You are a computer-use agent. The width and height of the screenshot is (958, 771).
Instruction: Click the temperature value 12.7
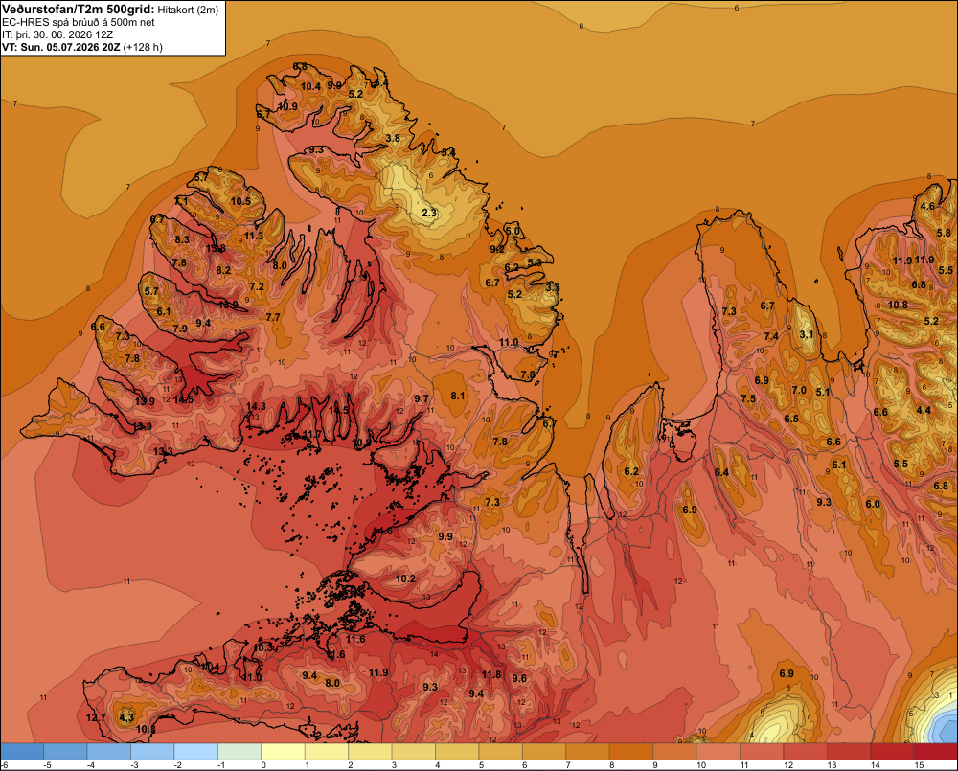[96, 718]
